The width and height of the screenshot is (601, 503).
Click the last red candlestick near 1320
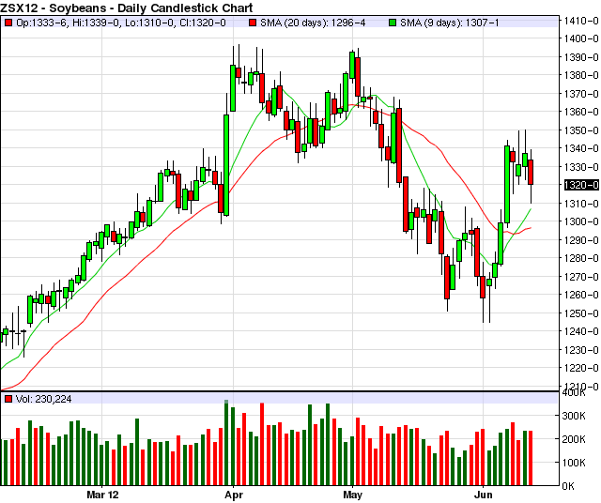pos(531,173)
